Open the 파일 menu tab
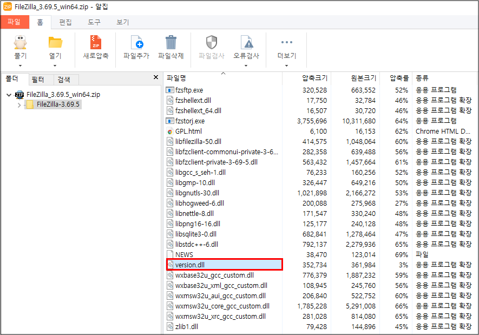The image size is (479, 335). 15,22
